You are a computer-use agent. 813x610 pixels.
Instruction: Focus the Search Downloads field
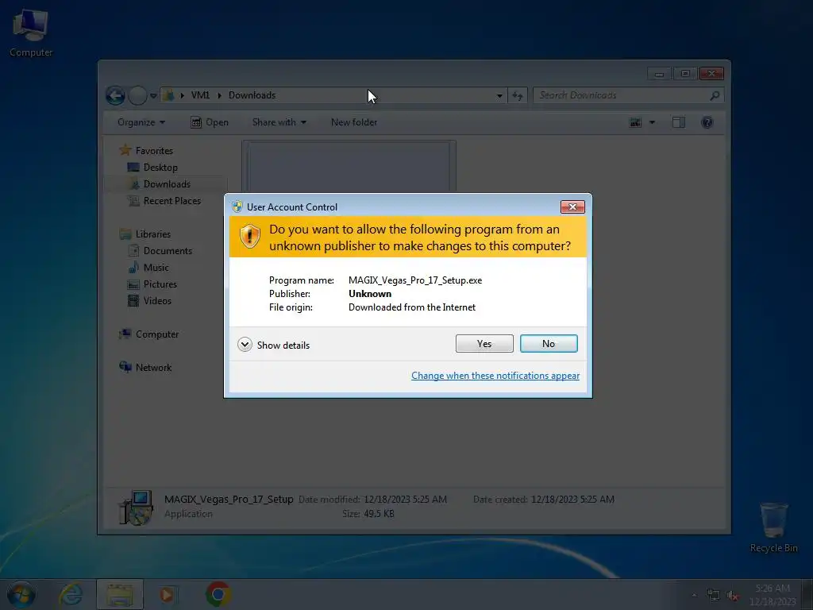coord(622,95)
